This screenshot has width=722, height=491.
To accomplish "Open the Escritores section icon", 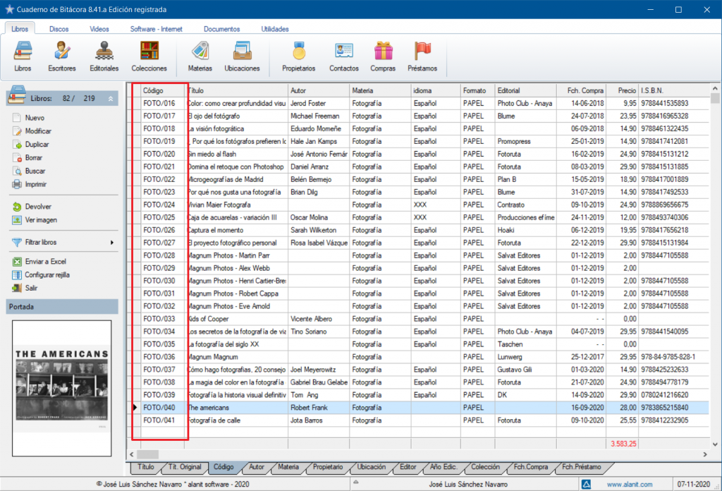I will point(62,52).
